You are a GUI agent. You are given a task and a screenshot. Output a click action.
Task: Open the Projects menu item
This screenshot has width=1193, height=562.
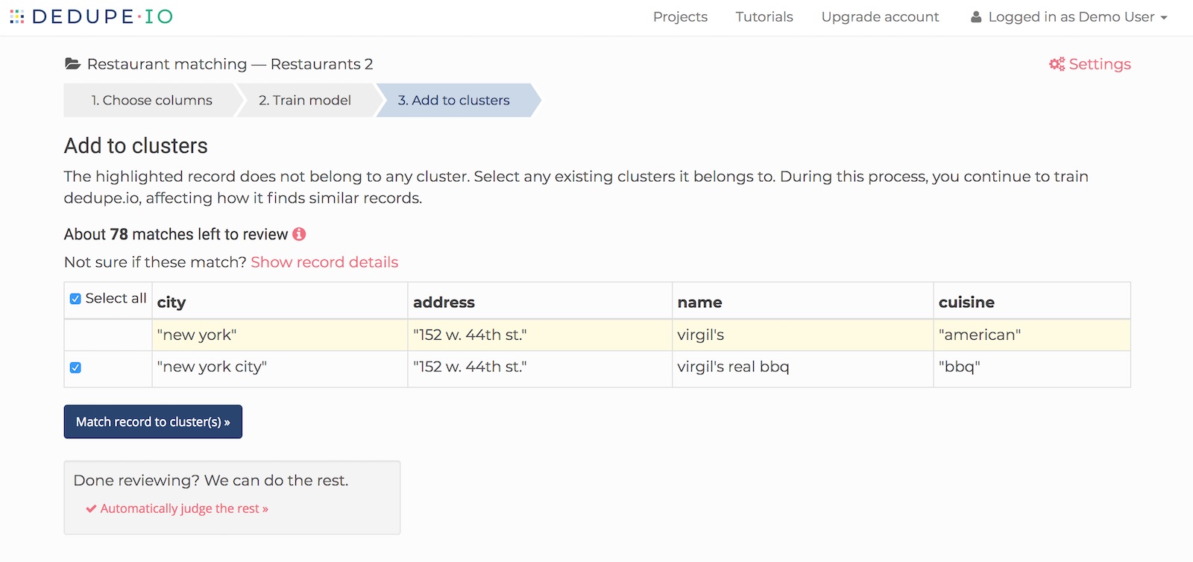pos(680,16)
